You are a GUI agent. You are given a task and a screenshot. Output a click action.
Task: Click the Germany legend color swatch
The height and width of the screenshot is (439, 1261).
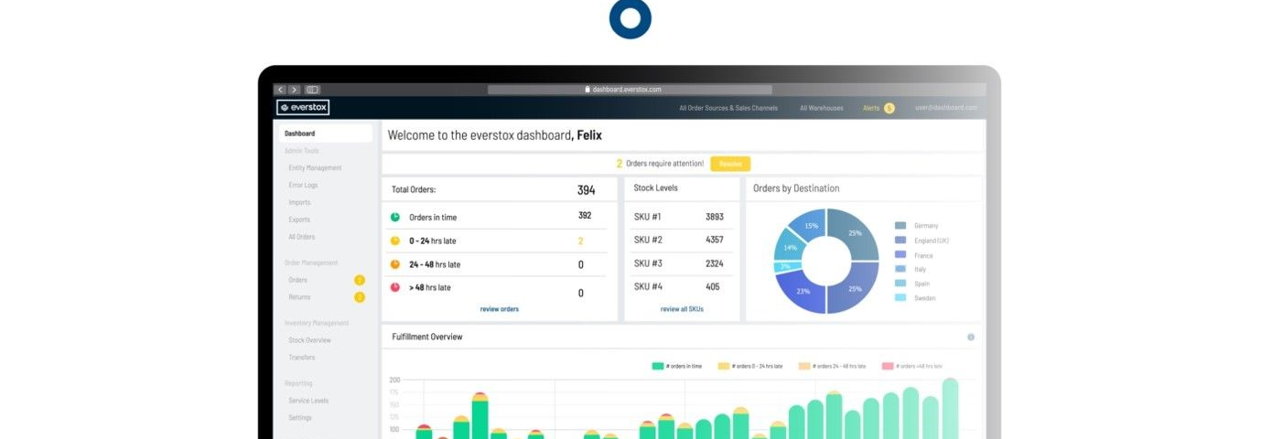click(x=900, y=226)
